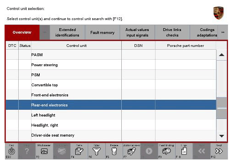The image size is (233, 164).
Task: Select Front-end electronics control unit
Action: pos(111,95)
